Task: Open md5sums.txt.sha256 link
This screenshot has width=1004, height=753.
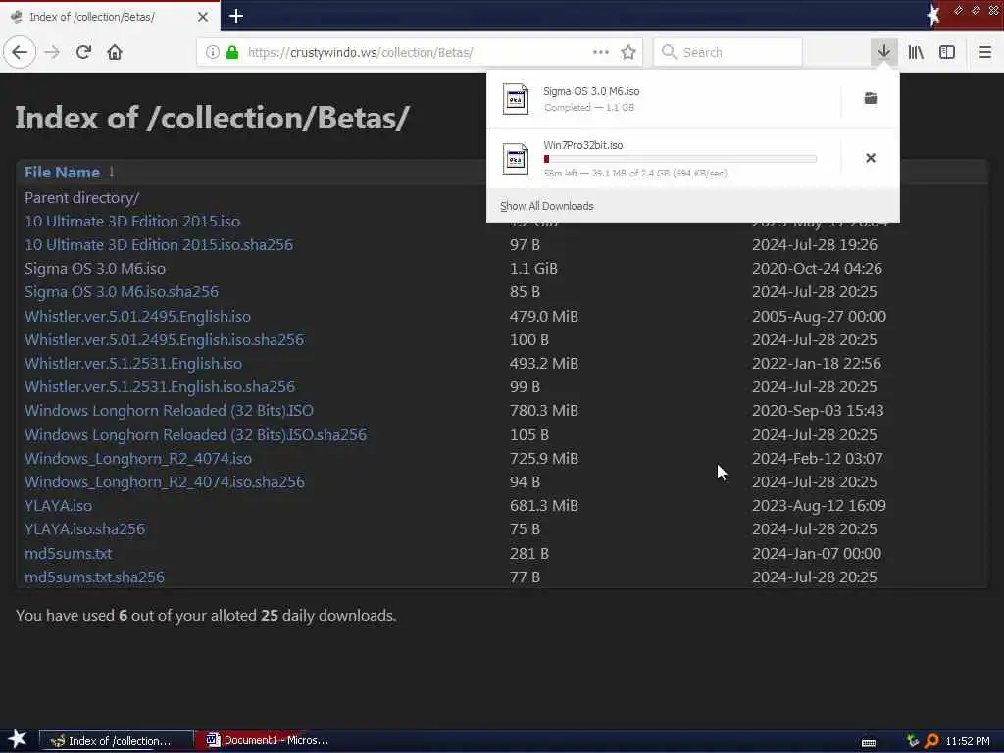Action: pos(95,577)
